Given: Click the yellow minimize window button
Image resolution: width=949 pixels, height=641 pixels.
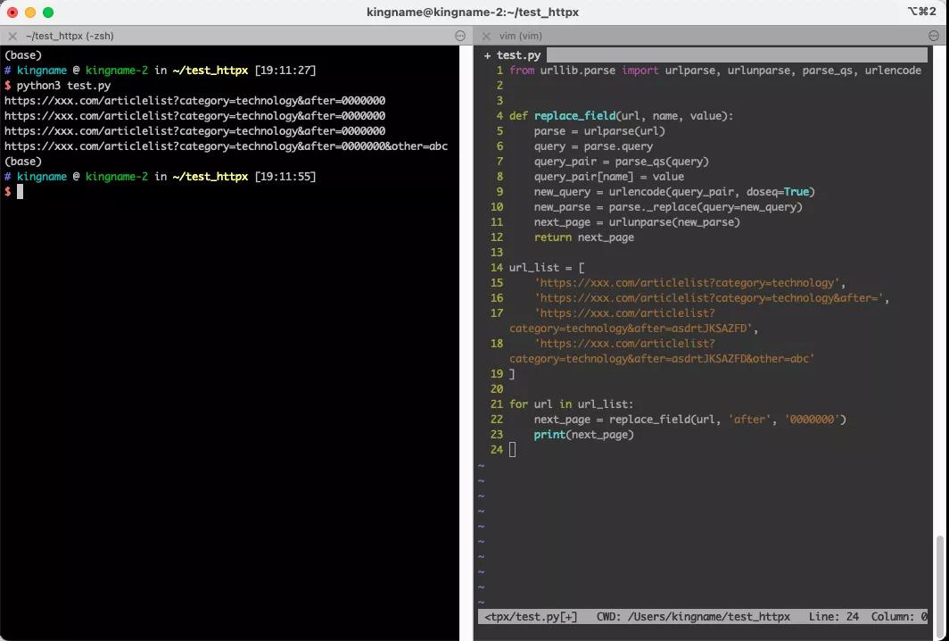Looking at the screenshot, I should (x=30, y=12).
